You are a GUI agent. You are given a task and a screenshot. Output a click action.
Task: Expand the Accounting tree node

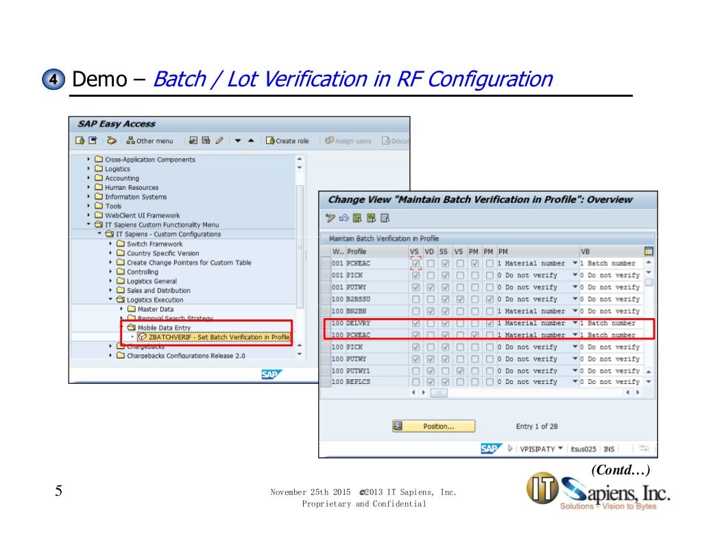tap(88, 178)
